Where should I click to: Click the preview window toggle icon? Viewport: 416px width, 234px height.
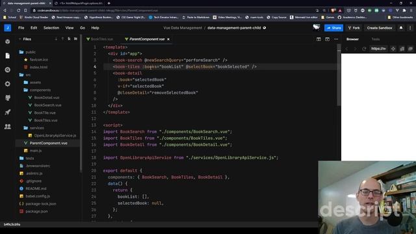pyautogui.click(x=328, y=39)
